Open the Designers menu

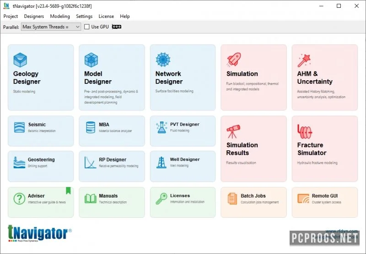[x=34, y=16]
